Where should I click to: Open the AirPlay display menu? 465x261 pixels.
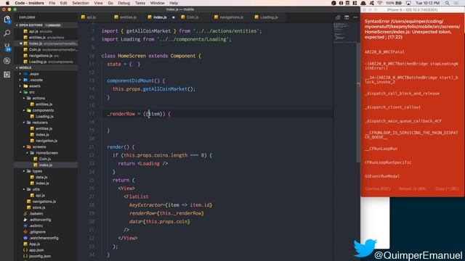tap(408, 3)
